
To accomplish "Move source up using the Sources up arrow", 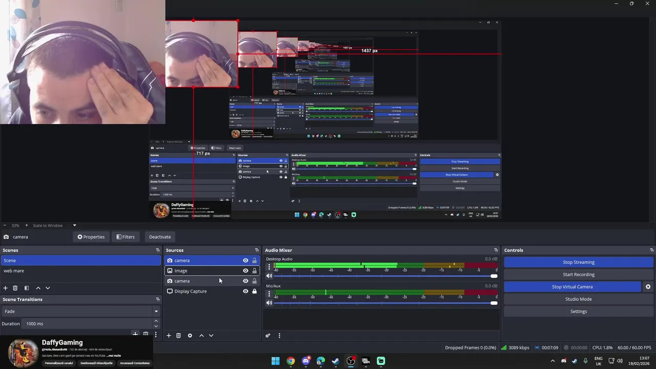I will [201, 336].
